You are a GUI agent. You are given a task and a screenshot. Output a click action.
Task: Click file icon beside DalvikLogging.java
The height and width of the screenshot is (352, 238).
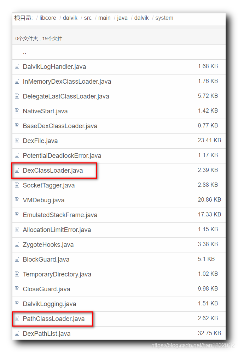click(x=17, y=304)
